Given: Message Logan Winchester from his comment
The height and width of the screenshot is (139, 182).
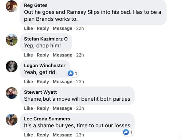Looking at the screenshot, I should (x=63, y=82).
